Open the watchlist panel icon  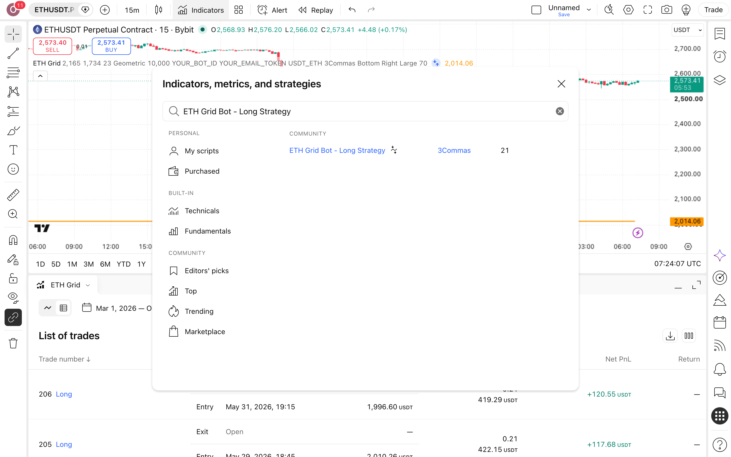[720, 34]
